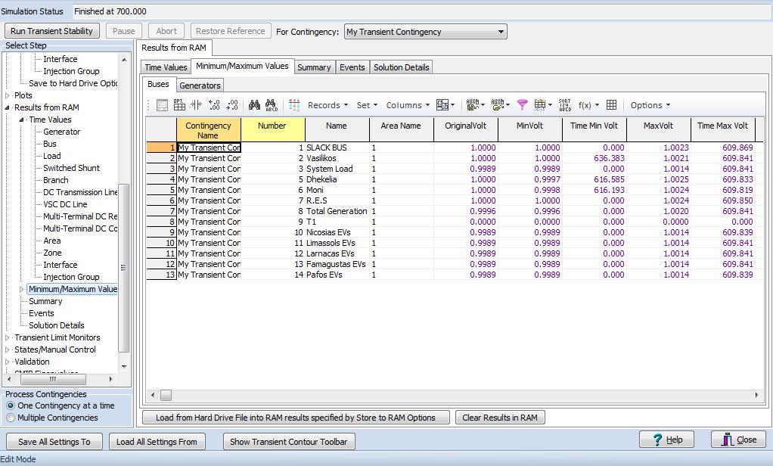Click Vasilikos Time Min Volt 636.383
The width and height of the screenshot is (773, 466).
[x=594, y=158]
